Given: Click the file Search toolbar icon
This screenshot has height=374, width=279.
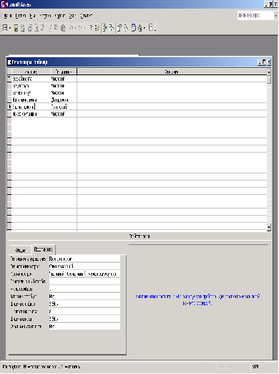Looking at the screenshot, I should pos(23,28).
